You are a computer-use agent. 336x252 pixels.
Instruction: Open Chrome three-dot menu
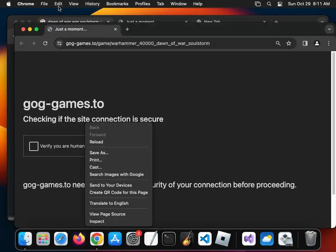coord(329,43)
